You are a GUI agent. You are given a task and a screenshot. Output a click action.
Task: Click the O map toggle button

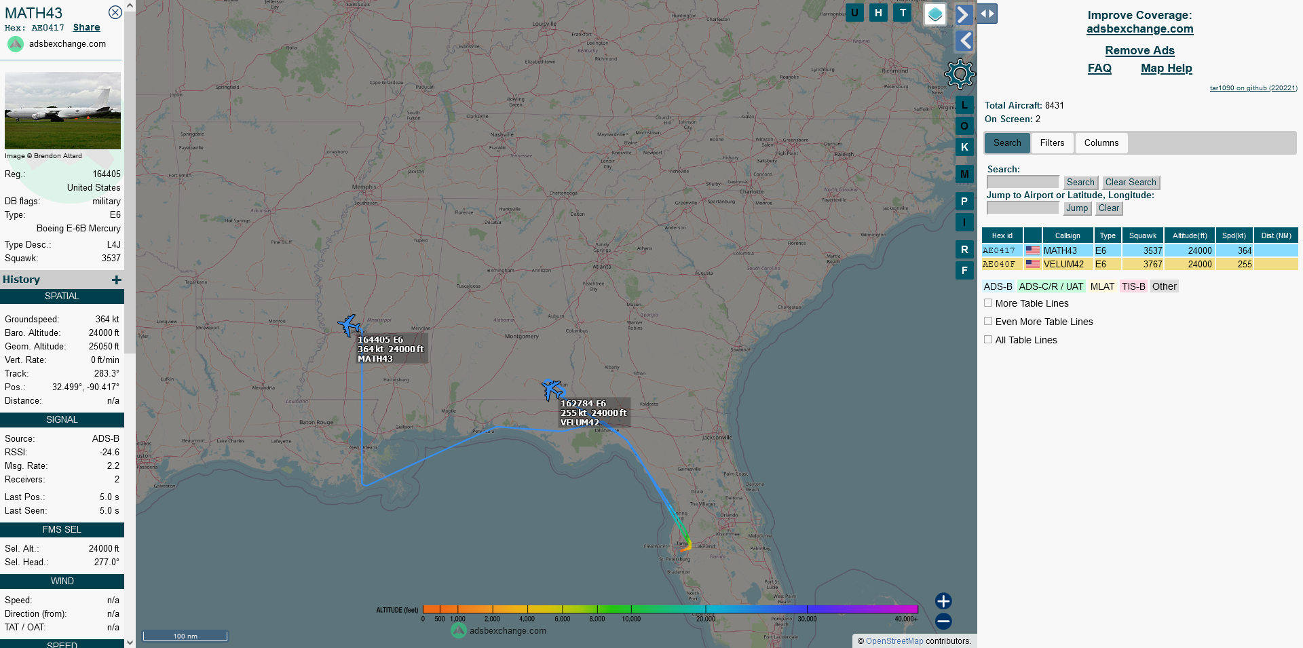964,126
